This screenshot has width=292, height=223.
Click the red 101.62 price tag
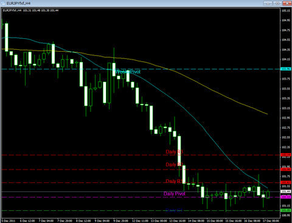click(286, 182)
